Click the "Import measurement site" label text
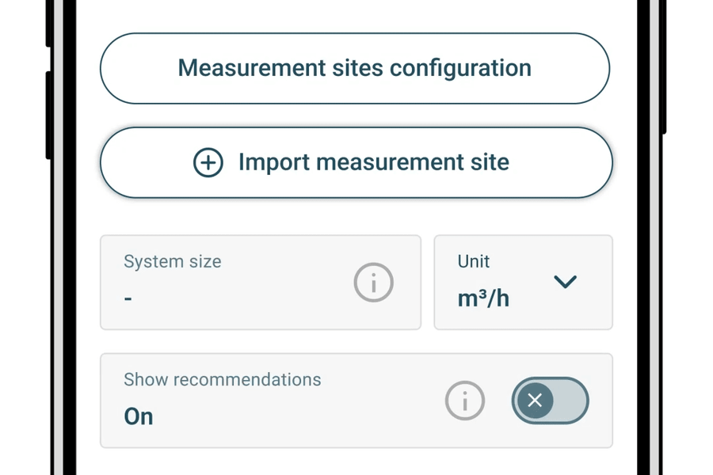 373,162
